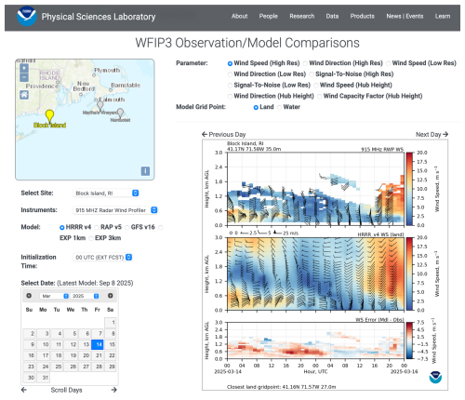Go to the previous calendar month

click(29, 296)
